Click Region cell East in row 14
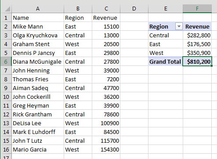 pos(78,132)
